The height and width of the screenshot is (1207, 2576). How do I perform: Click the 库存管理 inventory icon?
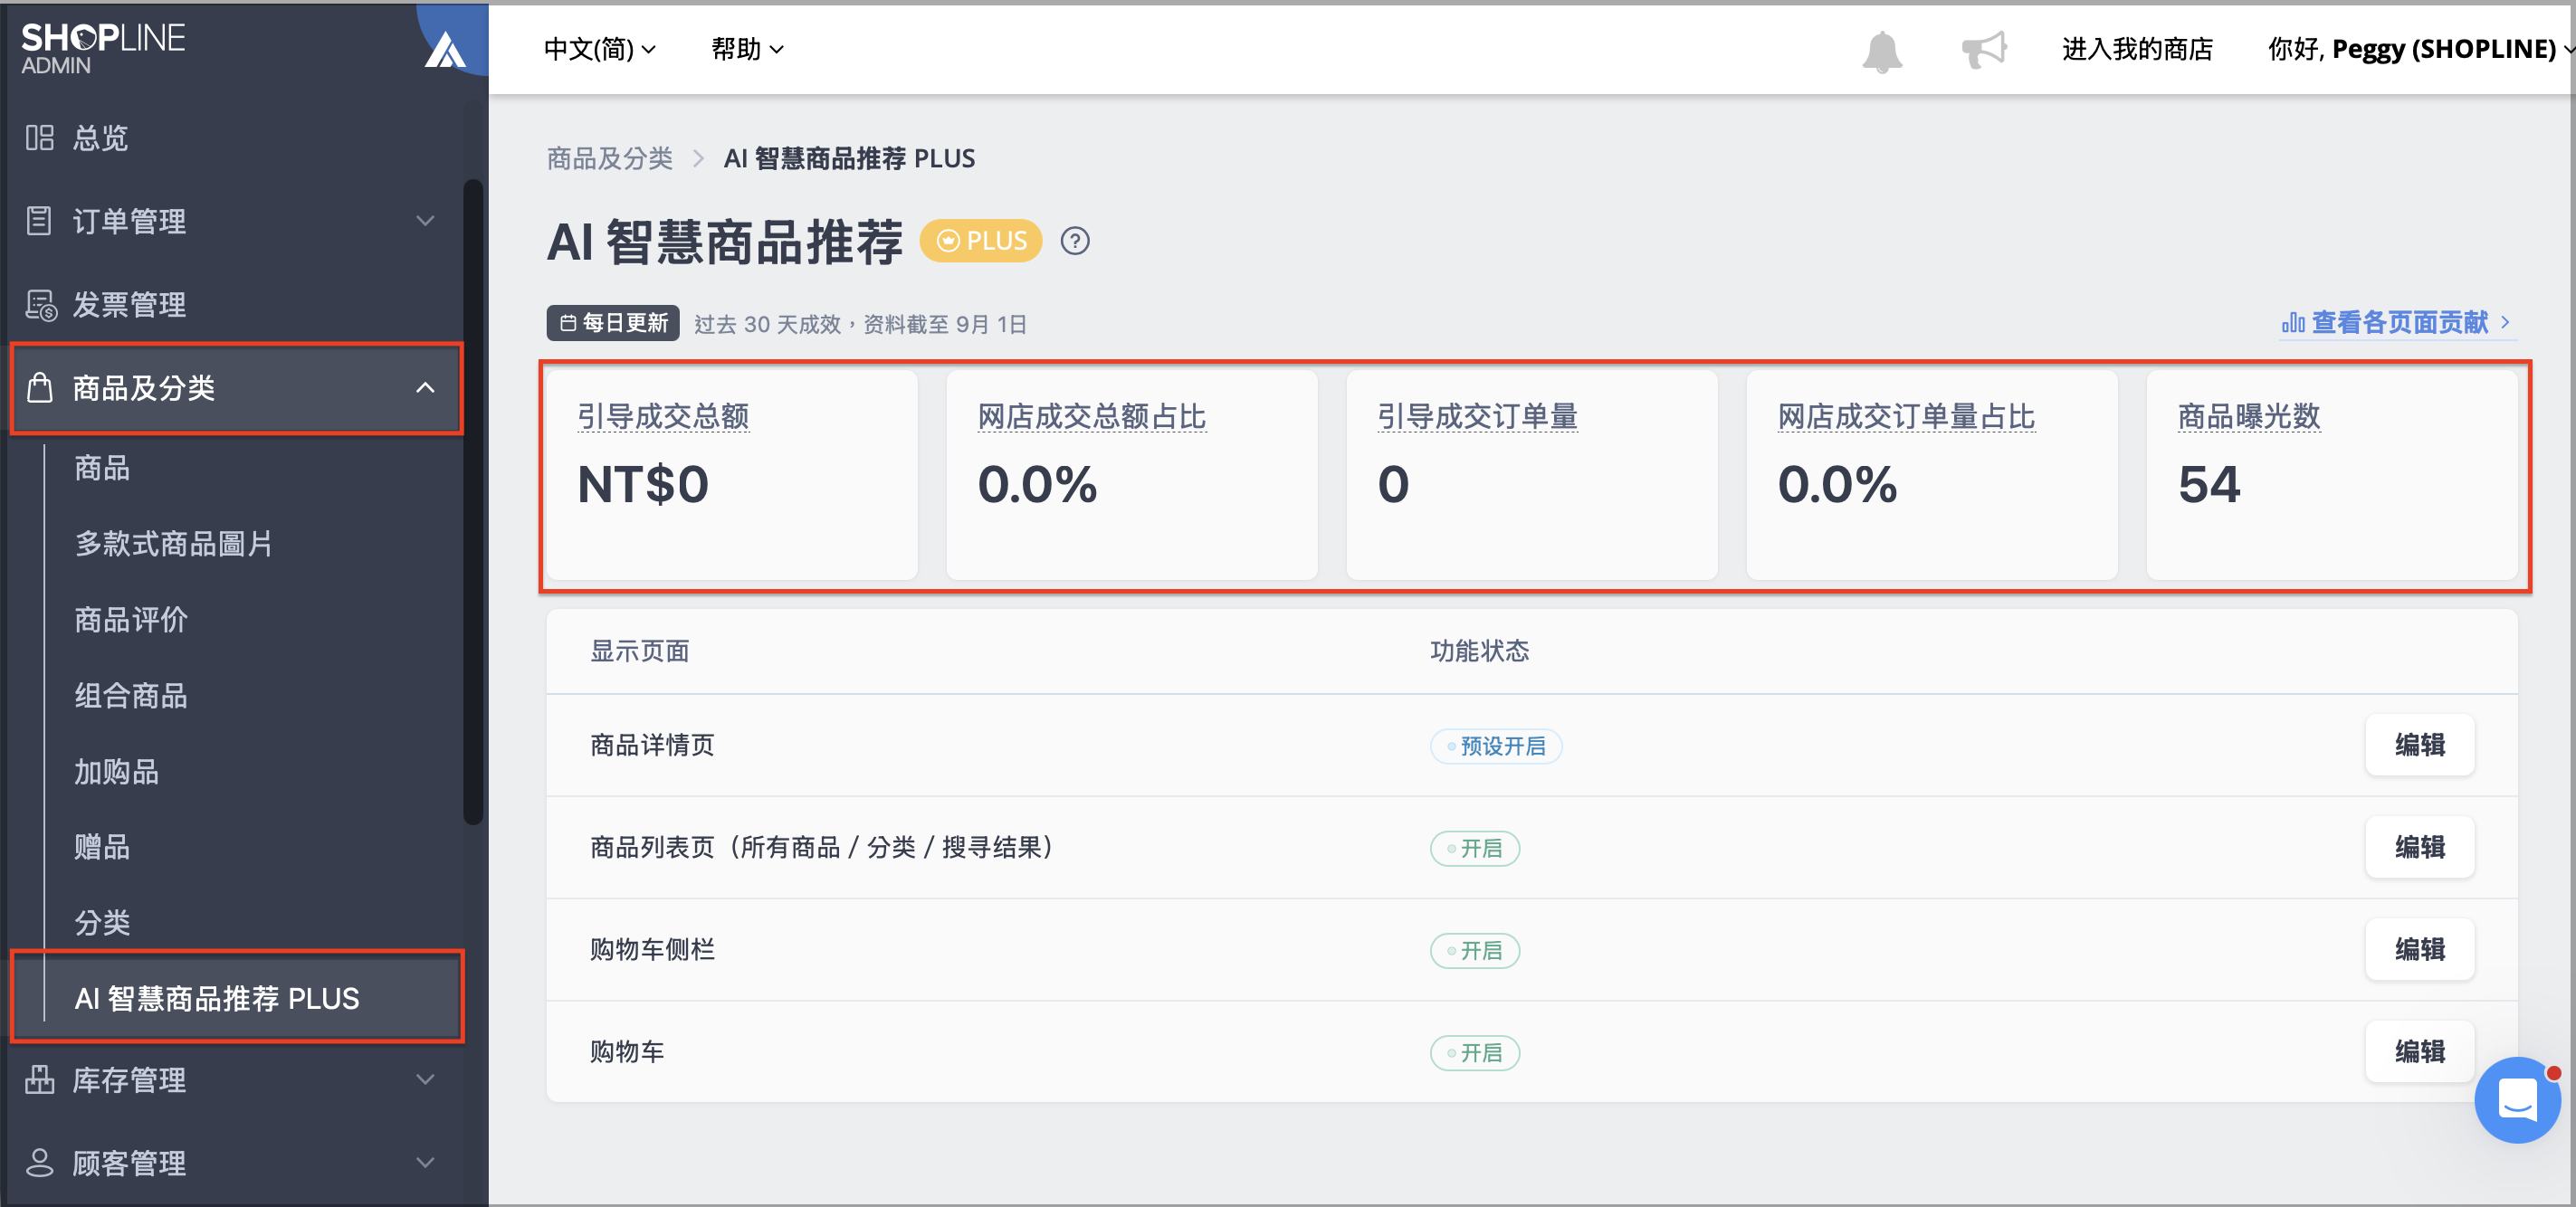(39, 1079)
